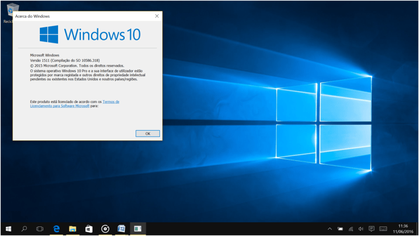Open the circular media app taskbar icon
419x236 pixels.
[x=105, y=229]
